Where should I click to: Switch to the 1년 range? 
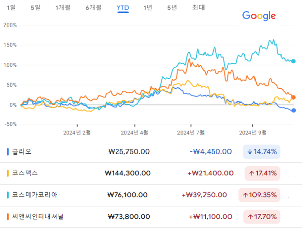pyautogui.click(x=148, y=7)
